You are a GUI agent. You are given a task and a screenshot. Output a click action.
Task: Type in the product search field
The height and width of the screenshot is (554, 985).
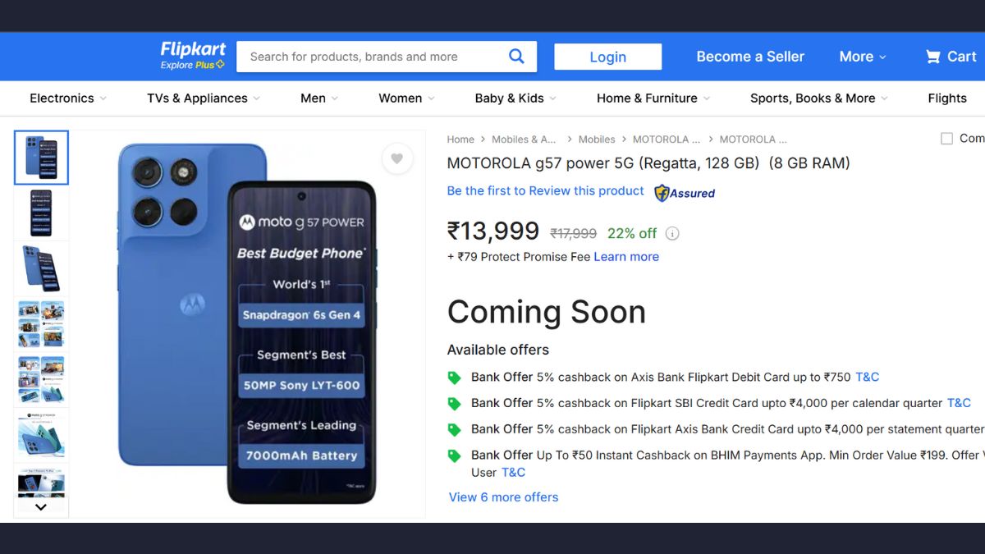pyautogui.click(x=369, y=57)
